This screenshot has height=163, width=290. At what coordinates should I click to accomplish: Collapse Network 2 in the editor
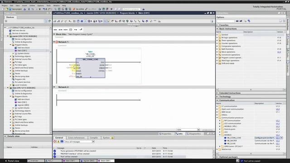click(x=54, y=87)
